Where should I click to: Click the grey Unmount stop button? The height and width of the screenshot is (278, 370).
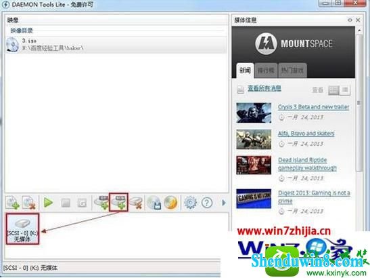click(x=66, y=203)
